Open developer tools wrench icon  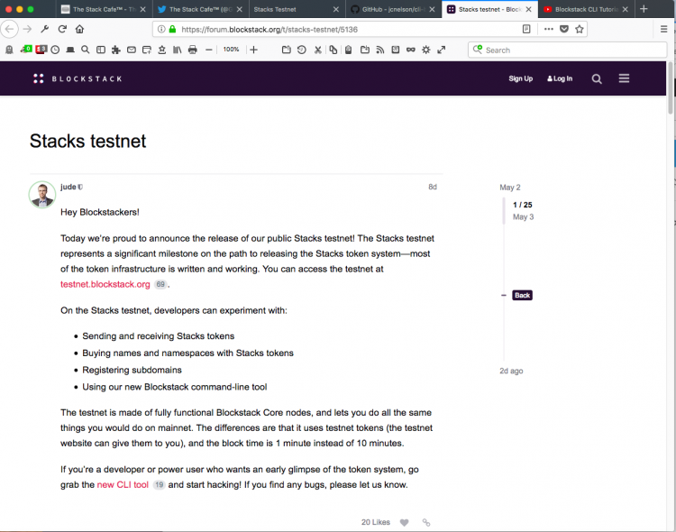pos(44,30)
